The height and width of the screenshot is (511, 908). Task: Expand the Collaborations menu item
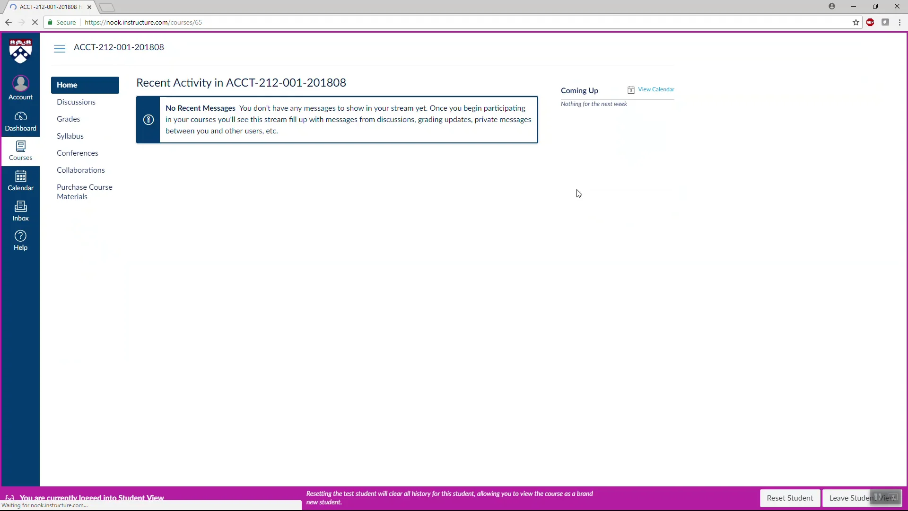point(80,170)
